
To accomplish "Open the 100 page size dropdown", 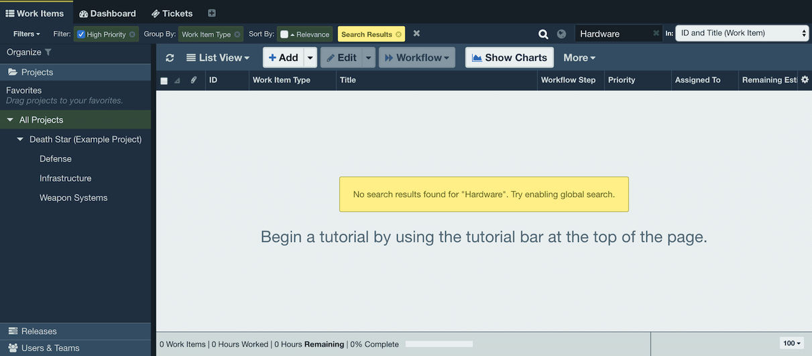I will [792, 343].
